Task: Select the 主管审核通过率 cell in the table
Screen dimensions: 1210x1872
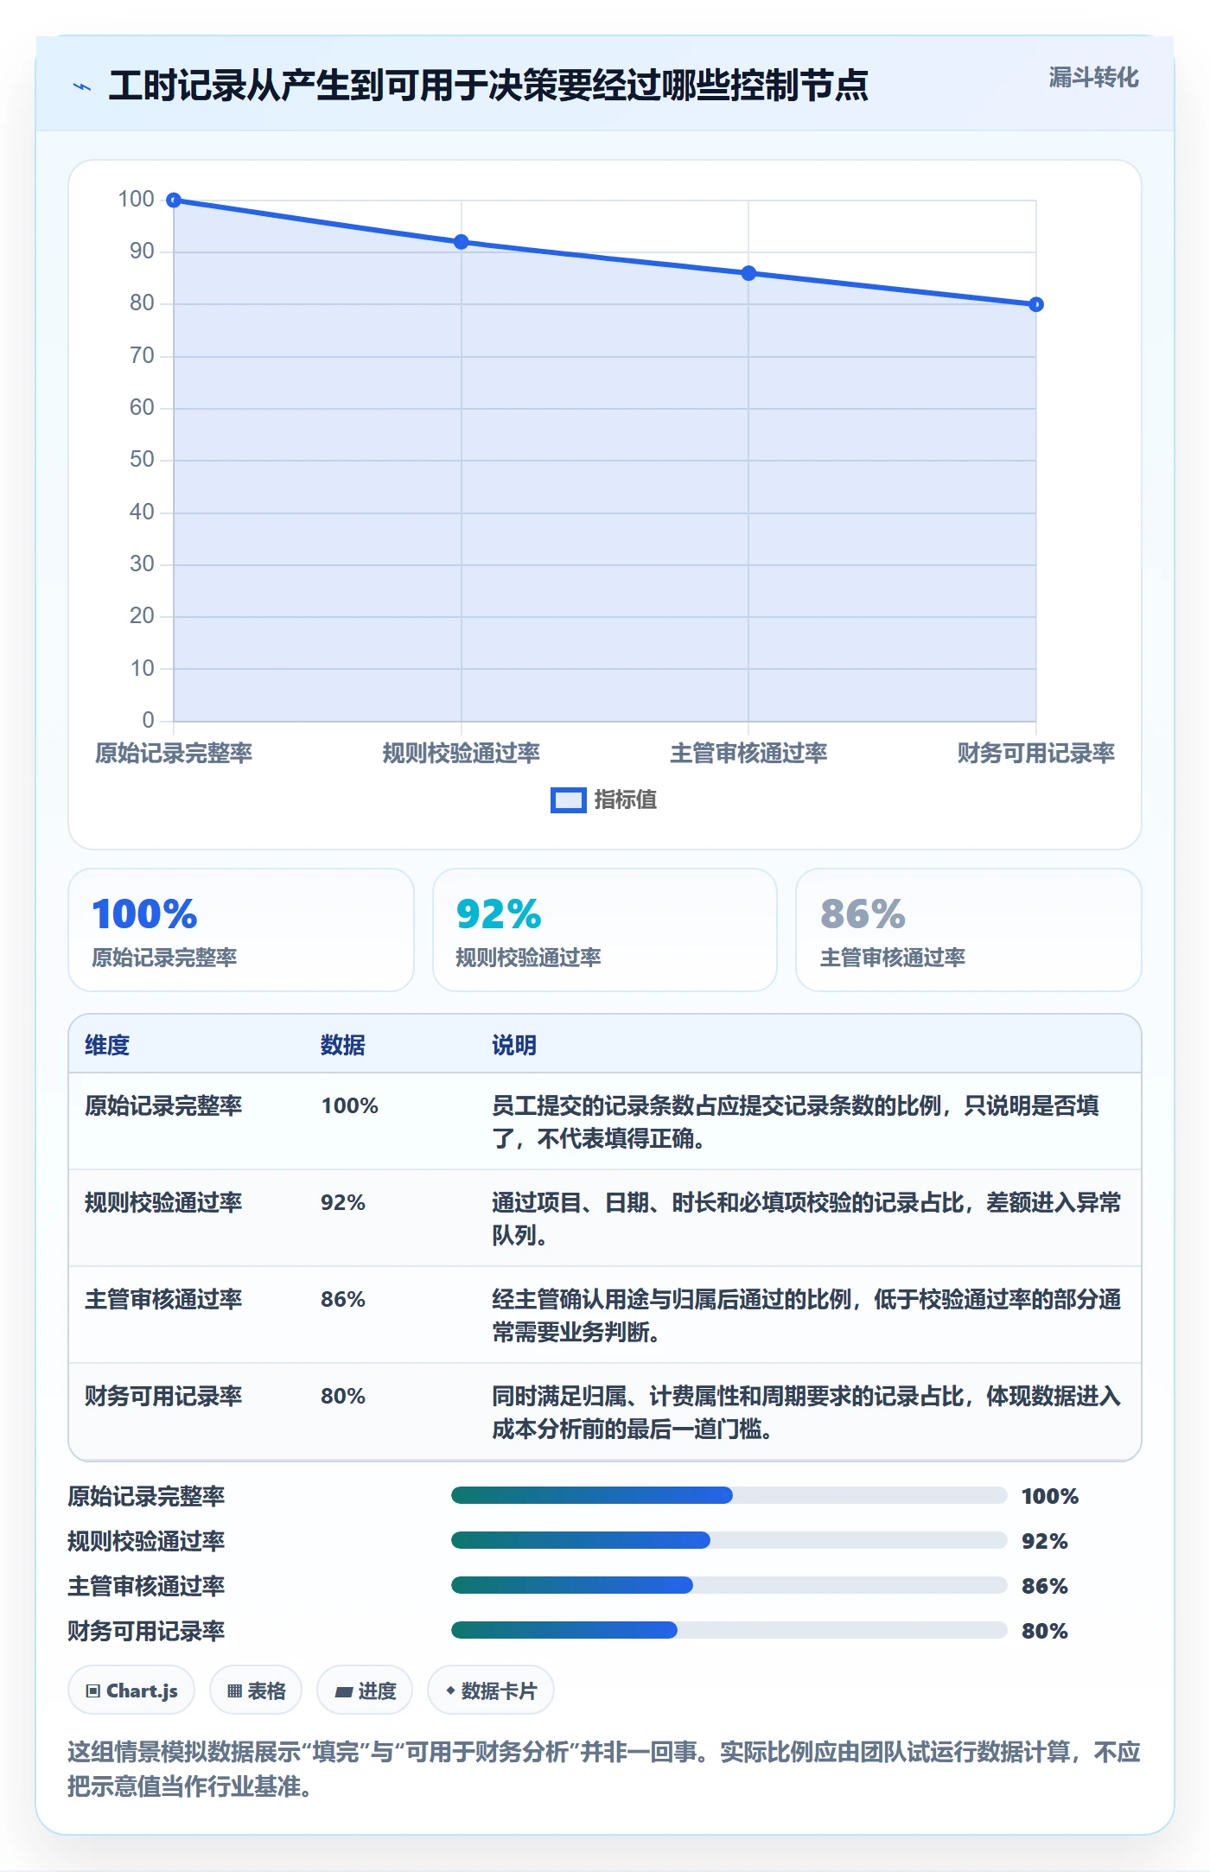Action: point(163,1299)
